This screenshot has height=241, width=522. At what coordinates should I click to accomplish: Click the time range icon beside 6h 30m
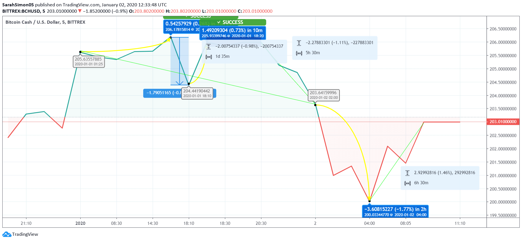point(407,183)
